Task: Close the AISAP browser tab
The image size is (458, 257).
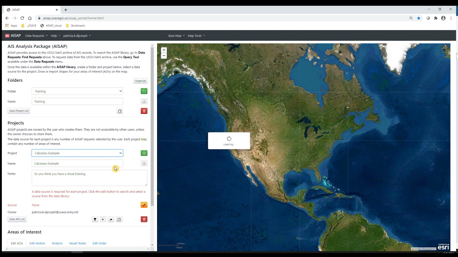Action: (57, 10)
